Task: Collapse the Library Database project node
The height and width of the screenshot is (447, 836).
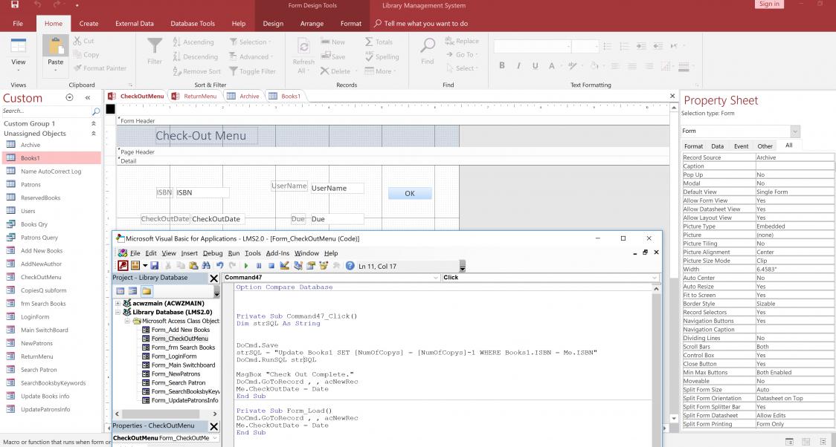Action: pos(118,313)
